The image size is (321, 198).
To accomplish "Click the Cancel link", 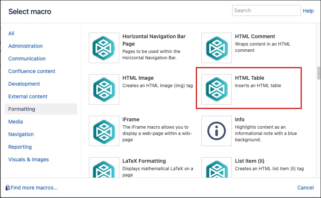I will 305,188.
